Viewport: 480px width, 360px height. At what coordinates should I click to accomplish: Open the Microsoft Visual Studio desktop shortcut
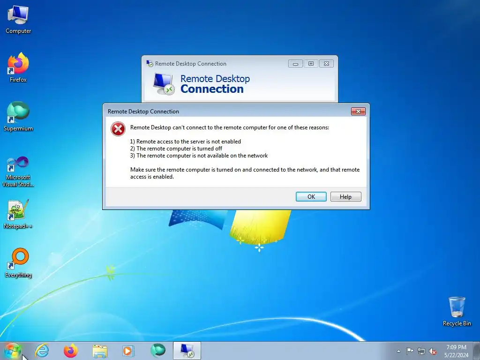[18, 172]
